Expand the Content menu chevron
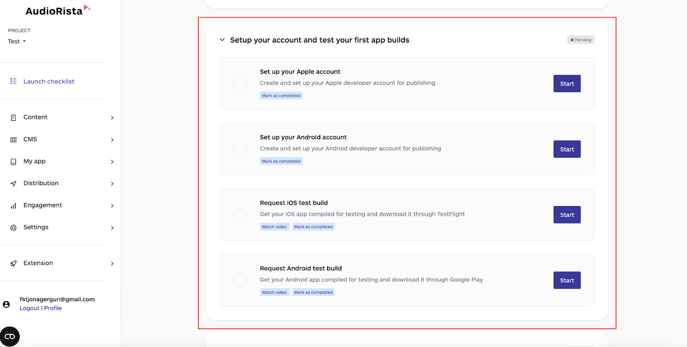The width and height of the screenshot is (687, 347). point(112,118)
